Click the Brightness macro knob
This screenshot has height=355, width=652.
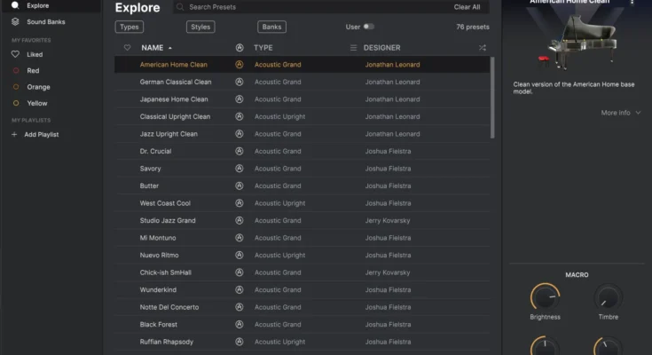tap(545, 296)
